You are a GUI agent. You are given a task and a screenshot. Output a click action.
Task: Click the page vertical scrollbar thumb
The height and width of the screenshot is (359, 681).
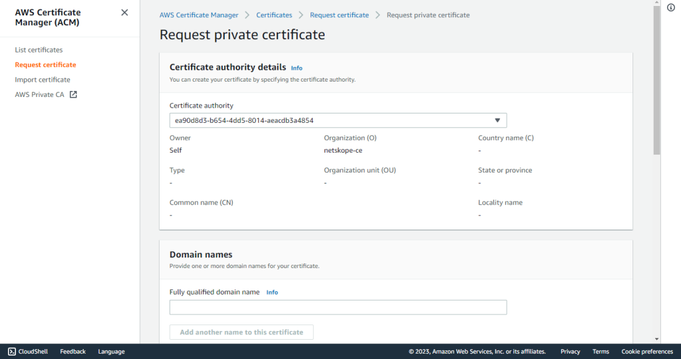tap(656, 80)
